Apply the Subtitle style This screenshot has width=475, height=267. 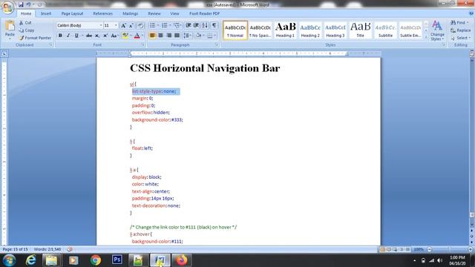tap(385, 30)
